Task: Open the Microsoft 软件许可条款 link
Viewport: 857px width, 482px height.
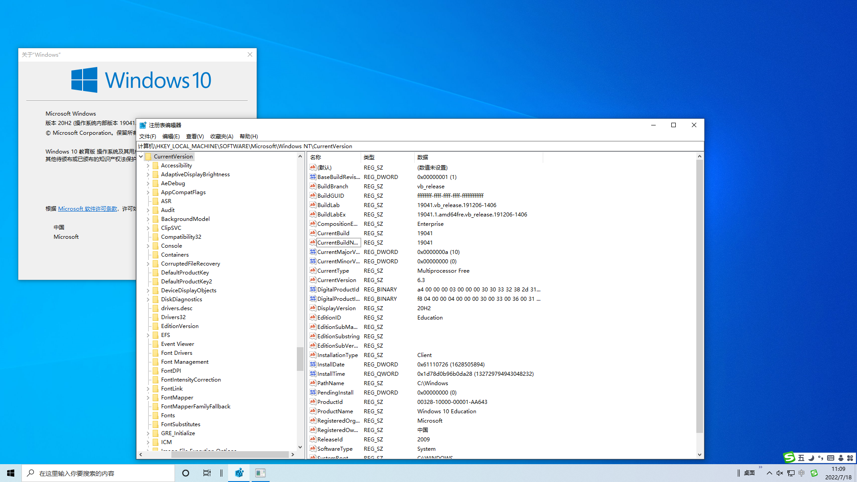Action: coord(87,209)
